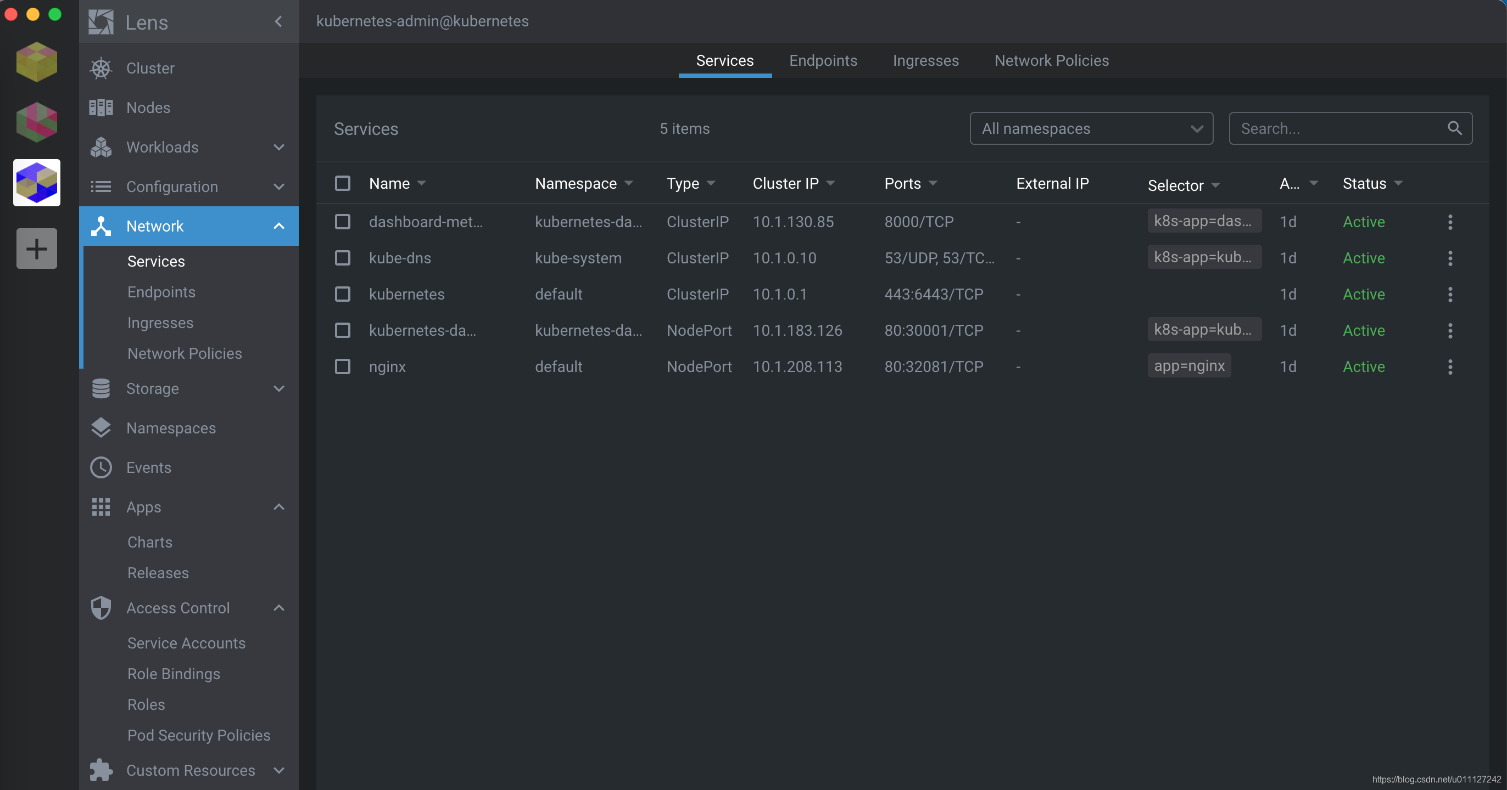Image resolution: width=1507 pixels, height=790 pixels.
Task: Sort services by Status column
Action: (1372, 183)
